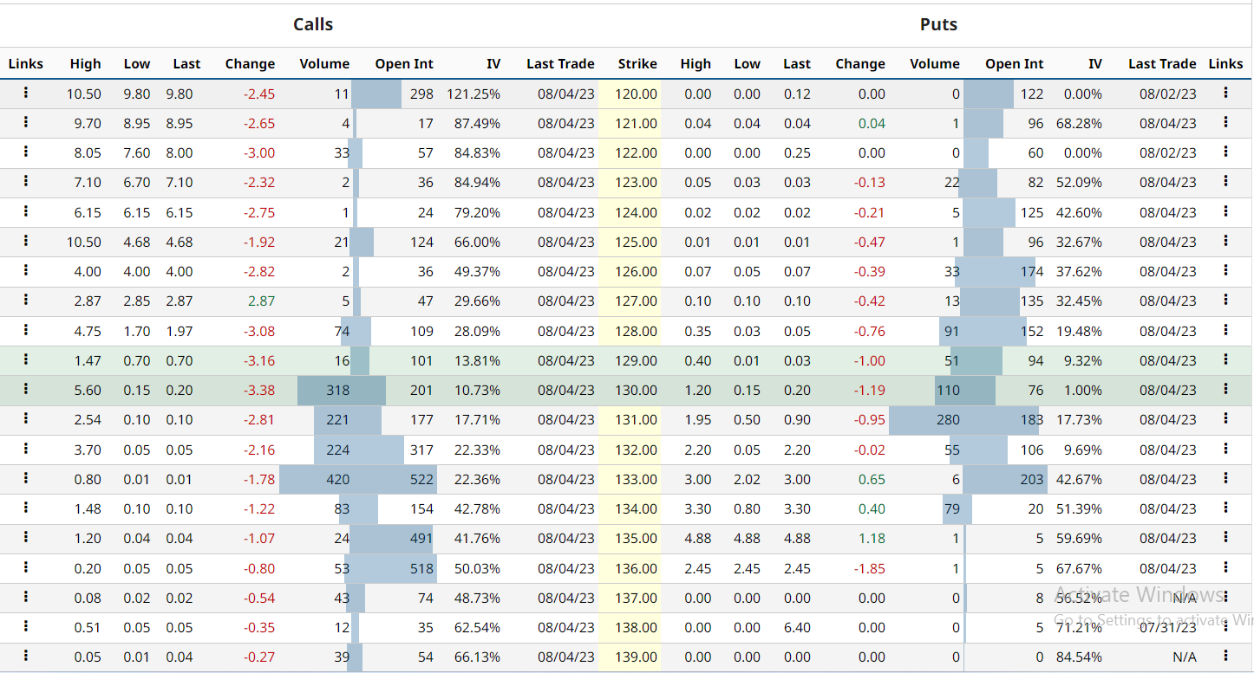Open Puts links menu for 133.00 strike
1254x673 pixels.
click(1225, 478)
